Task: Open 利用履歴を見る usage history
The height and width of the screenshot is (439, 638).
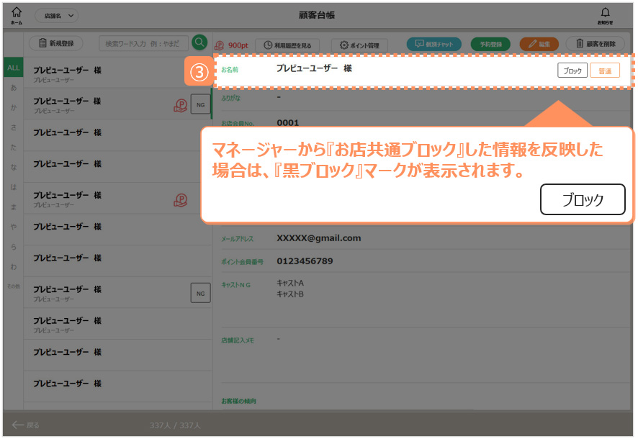Action: coord(288,45)
